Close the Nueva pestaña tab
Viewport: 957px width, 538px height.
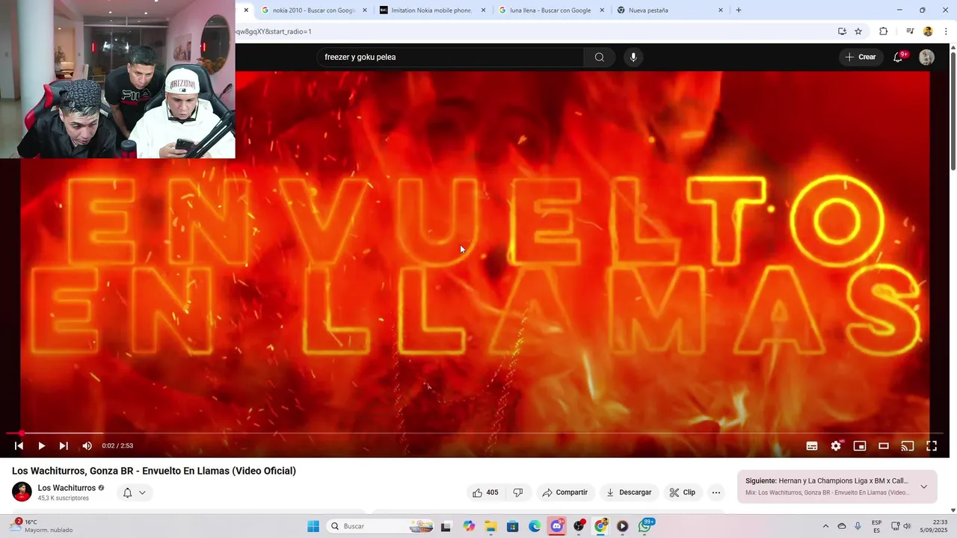pyautogui.click(x=721, y=10)
